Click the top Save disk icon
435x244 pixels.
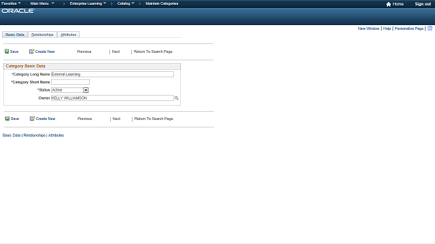(7, 52)
